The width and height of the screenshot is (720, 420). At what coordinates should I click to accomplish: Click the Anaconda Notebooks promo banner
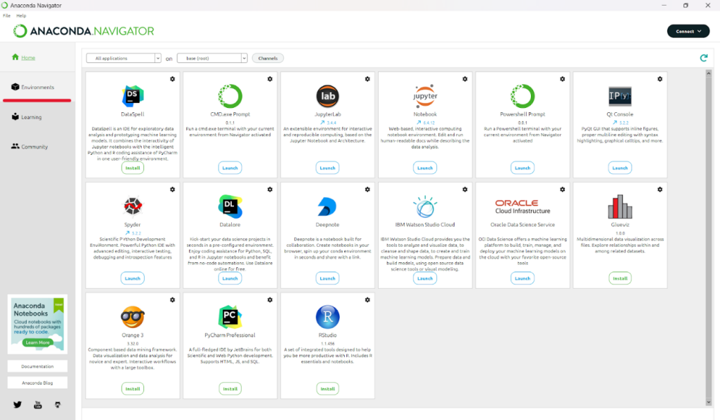coord(37,324)
